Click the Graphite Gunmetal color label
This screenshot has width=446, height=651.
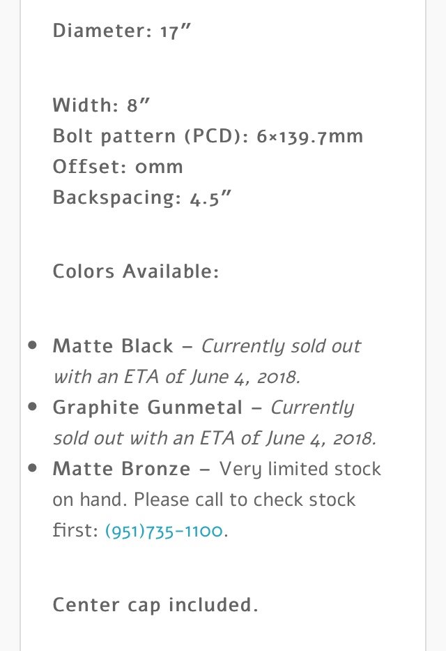(148, 407)
